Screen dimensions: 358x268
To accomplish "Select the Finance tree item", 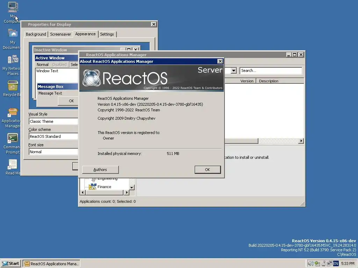I will pos(104,187).
